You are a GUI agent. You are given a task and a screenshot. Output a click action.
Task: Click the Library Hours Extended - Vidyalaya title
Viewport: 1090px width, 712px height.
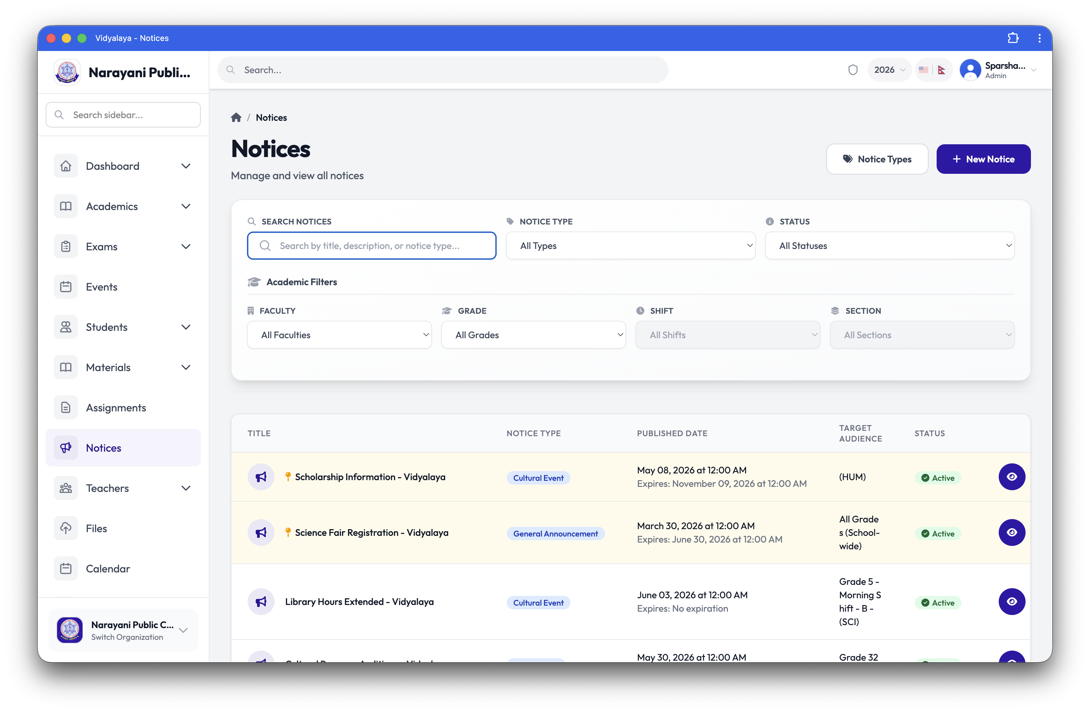[x=359, y=602]
